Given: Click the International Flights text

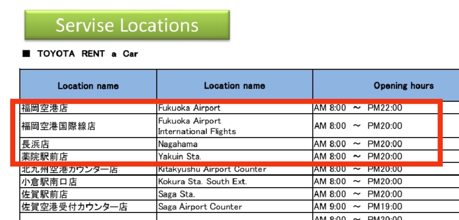Looking at the screenshot, I should coord(197,131).
